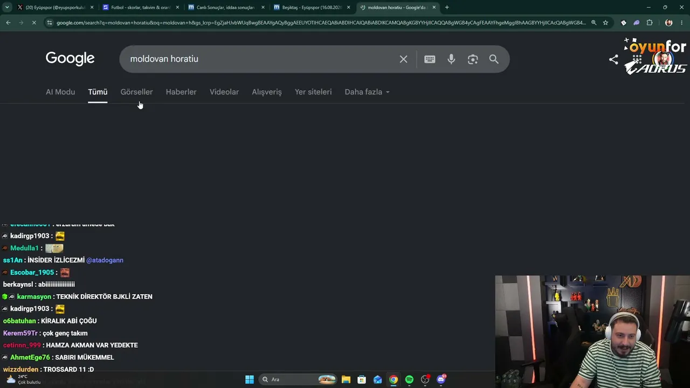Open Outlook from the taskbar

click(x=378, y=379)
